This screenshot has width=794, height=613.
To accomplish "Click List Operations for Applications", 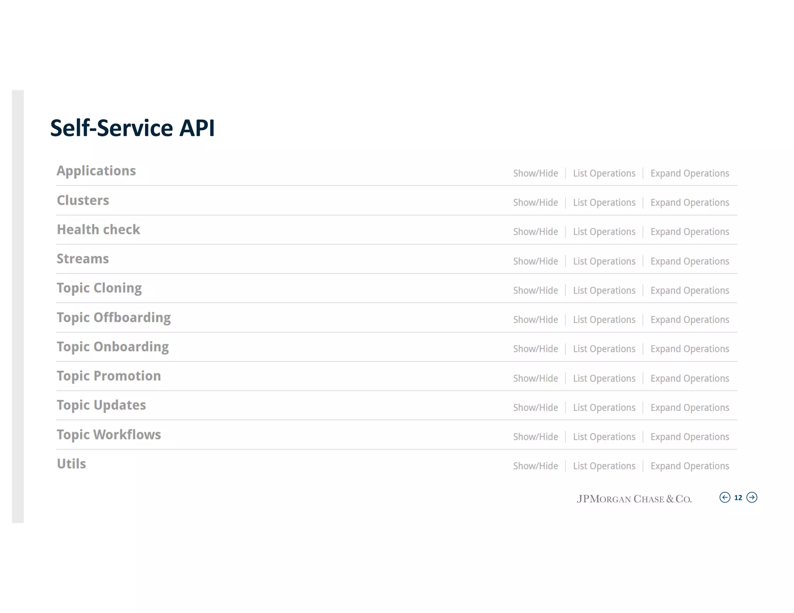I will [604, 173].
